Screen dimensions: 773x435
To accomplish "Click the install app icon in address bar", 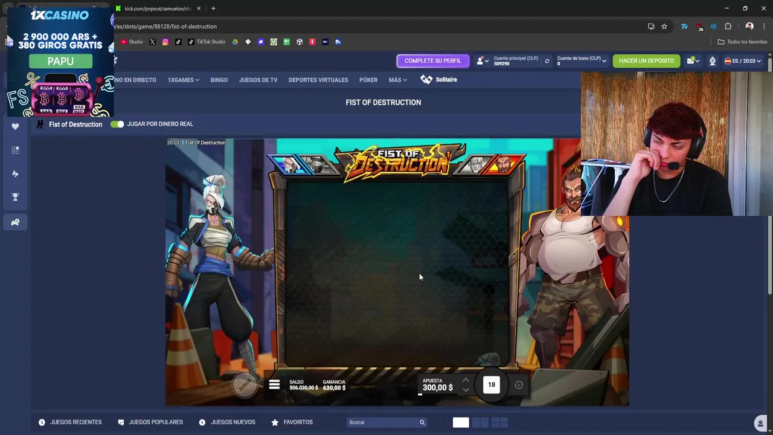I will (x=651, y=27).
